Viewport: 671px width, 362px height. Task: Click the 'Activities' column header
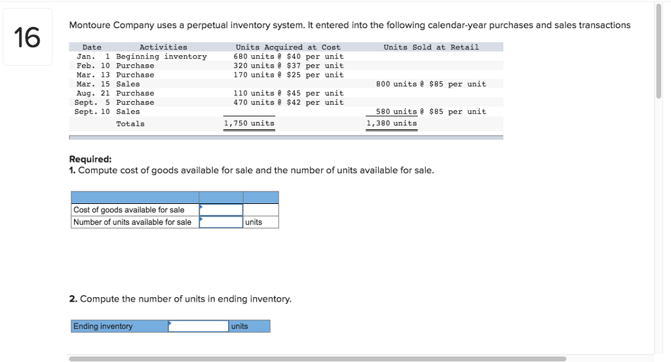click(163, 47)
